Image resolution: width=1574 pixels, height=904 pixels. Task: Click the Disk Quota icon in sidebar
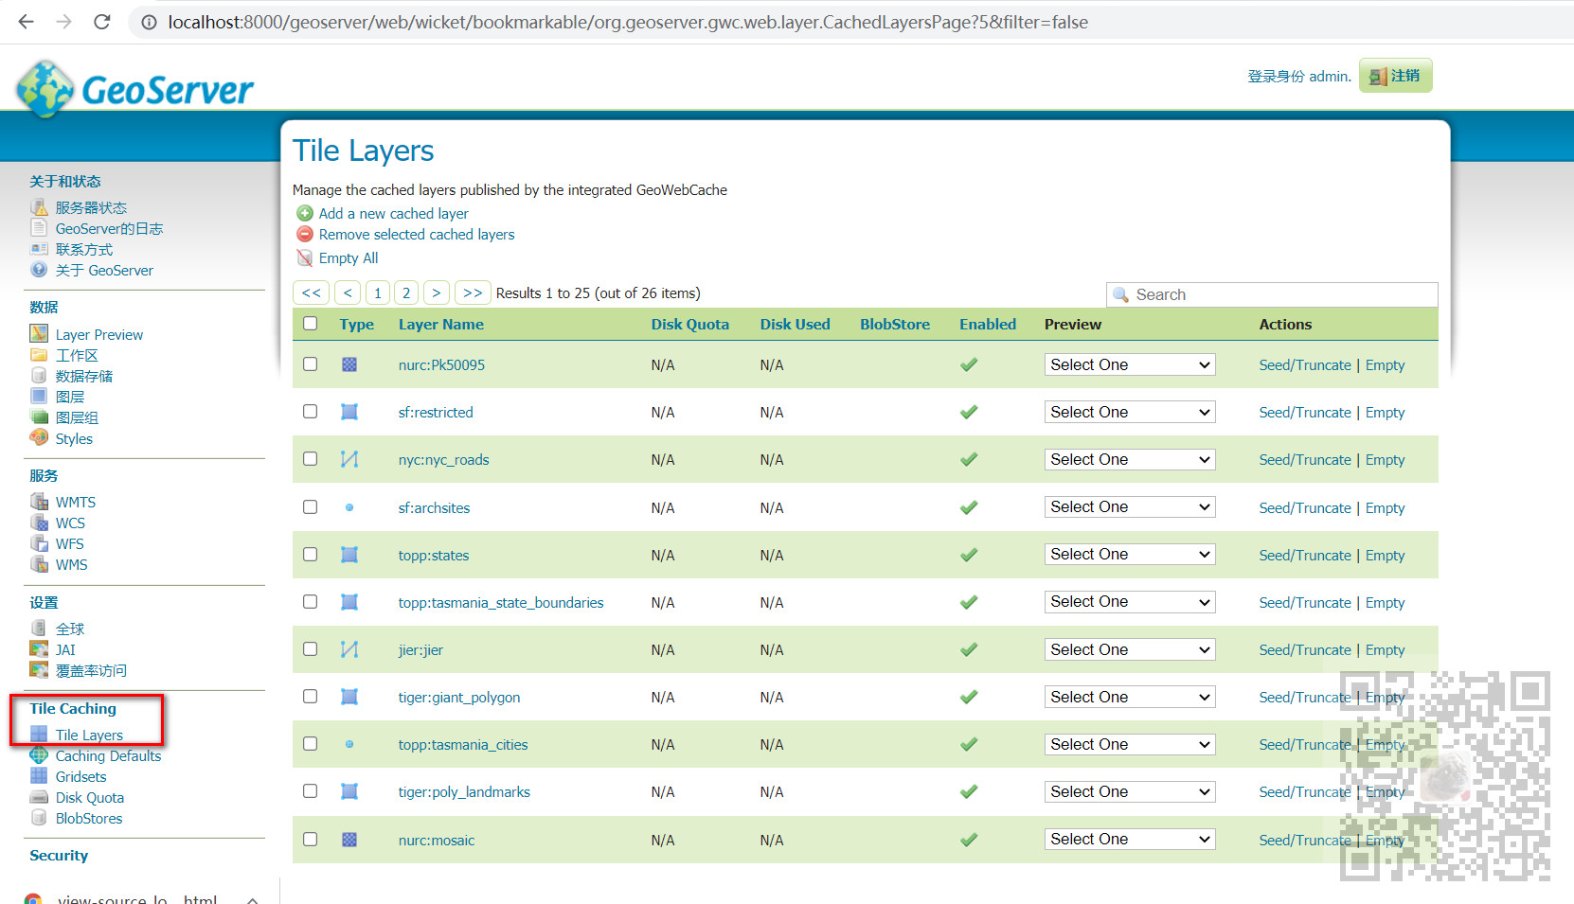point(39,797)
